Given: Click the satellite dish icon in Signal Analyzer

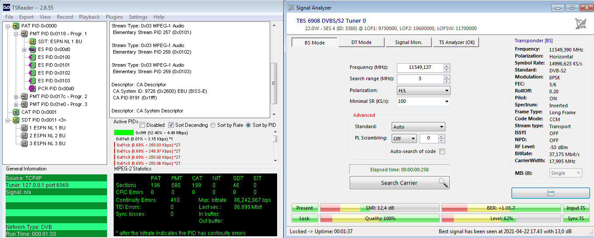Looking at the screenshot, I should [581, 24].
